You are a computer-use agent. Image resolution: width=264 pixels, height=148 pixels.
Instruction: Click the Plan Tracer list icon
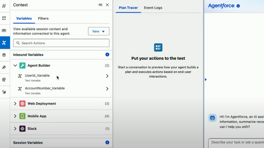click(x=158, y=47)
